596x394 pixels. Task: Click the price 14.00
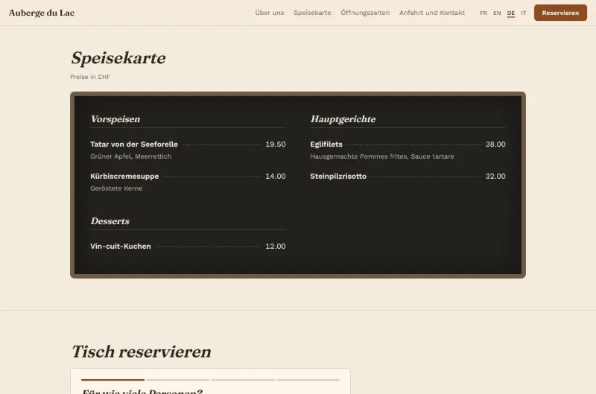pyautogui.click(x=275, y=177)
